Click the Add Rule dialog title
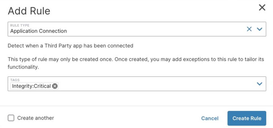273x128 pixels. [x=29, y=11]
